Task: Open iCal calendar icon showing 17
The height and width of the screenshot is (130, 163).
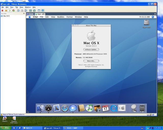Action: (105, 108)
